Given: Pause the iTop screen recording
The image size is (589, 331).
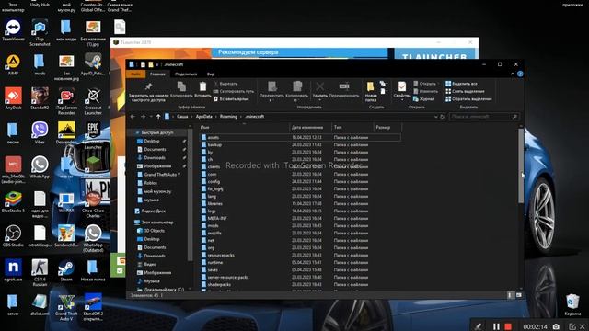Looking at the screenshot, I should pyautogui.click(x=496, y=327).
